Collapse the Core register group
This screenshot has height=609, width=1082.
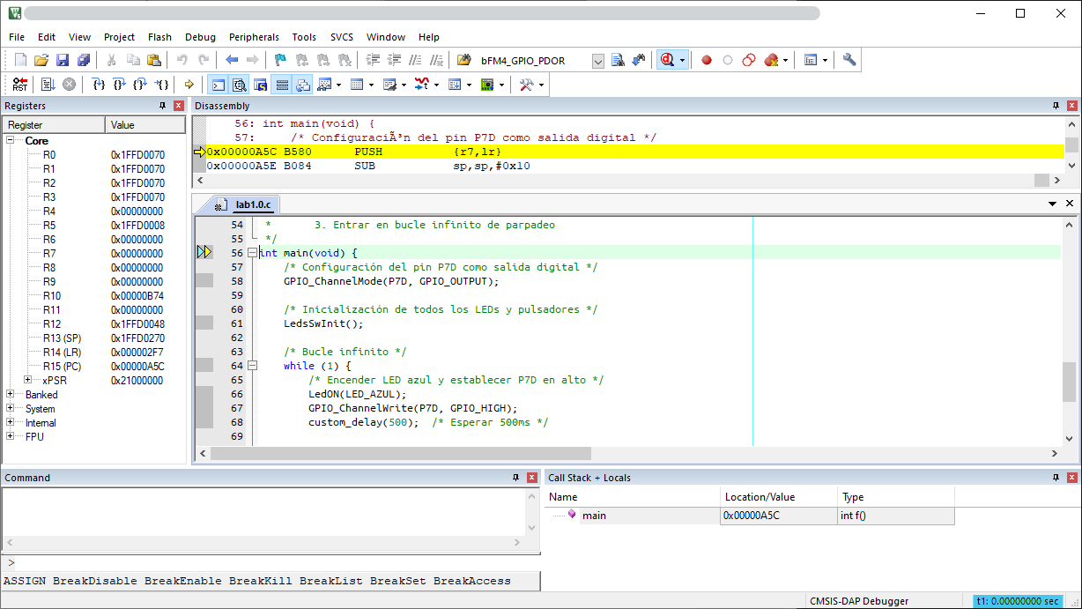[11, 141]
